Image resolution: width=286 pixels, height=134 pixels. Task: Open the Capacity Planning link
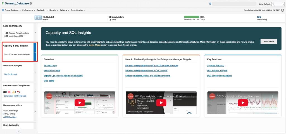(x=215, y=65)
